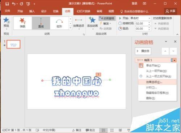The image size is (181, 133).
Task: Open quick access toolbar customize arrow
Action: 34,4
